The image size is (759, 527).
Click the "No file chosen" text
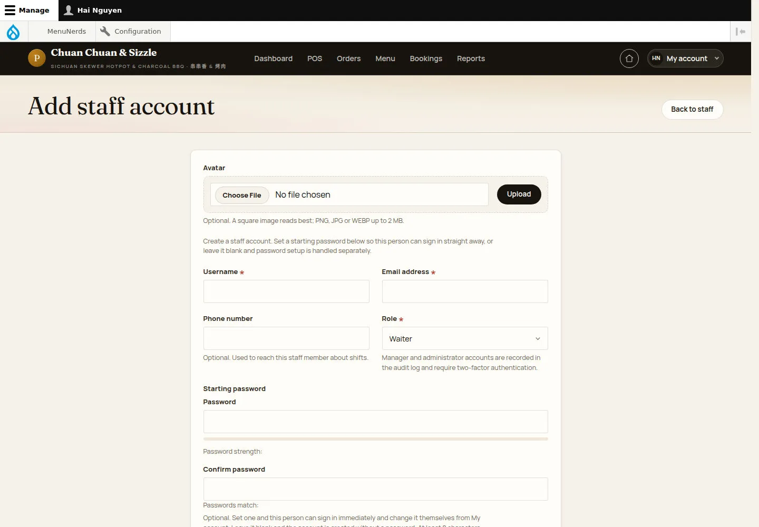pyautogui.click(x=303, y=195)
